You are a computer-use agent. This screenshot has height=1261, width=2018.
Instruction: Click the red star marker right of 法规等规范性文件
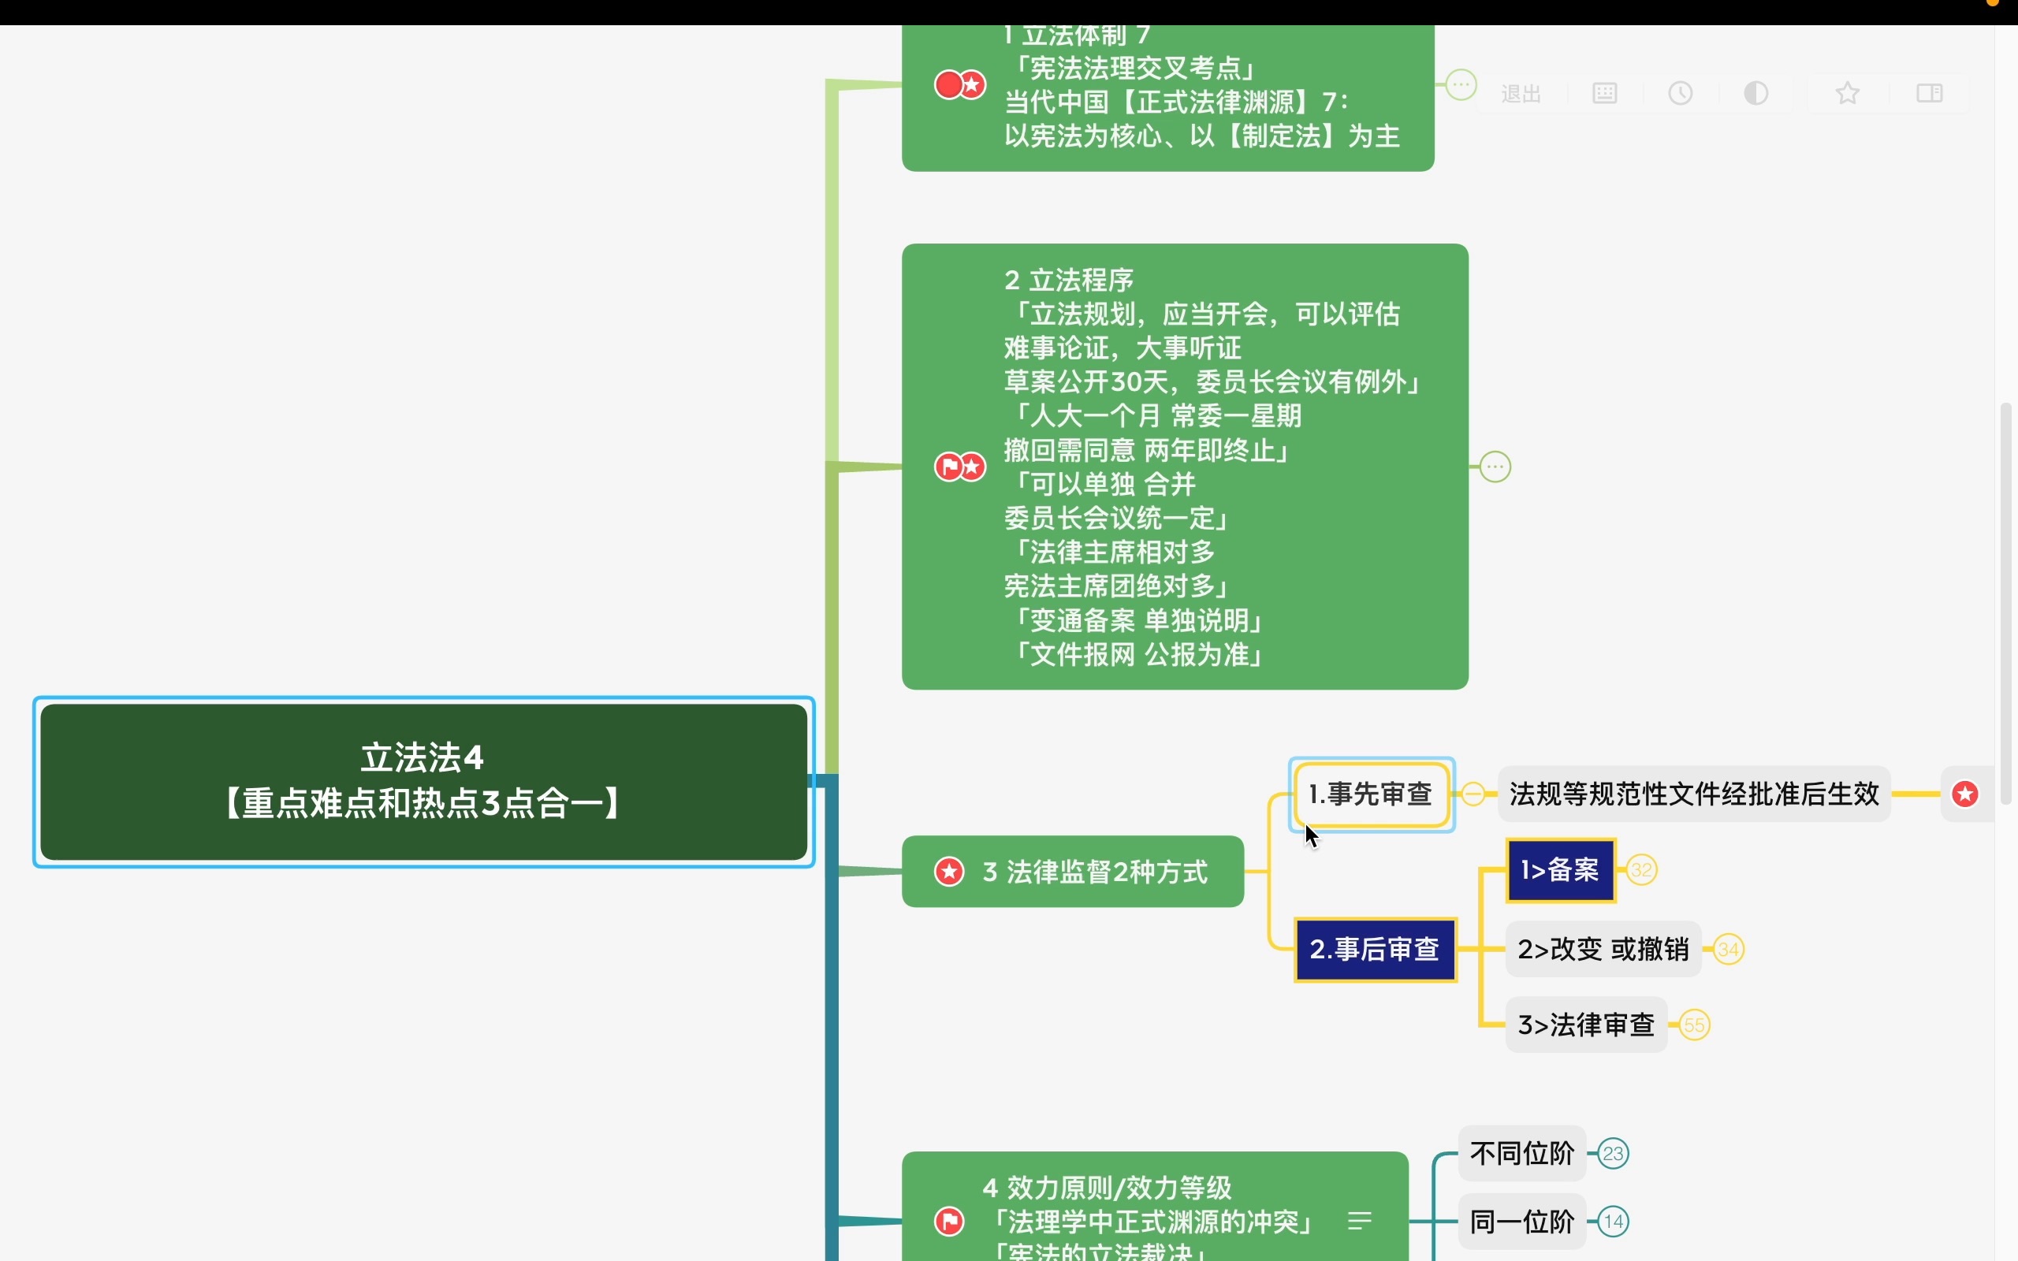coord(1965,794)
